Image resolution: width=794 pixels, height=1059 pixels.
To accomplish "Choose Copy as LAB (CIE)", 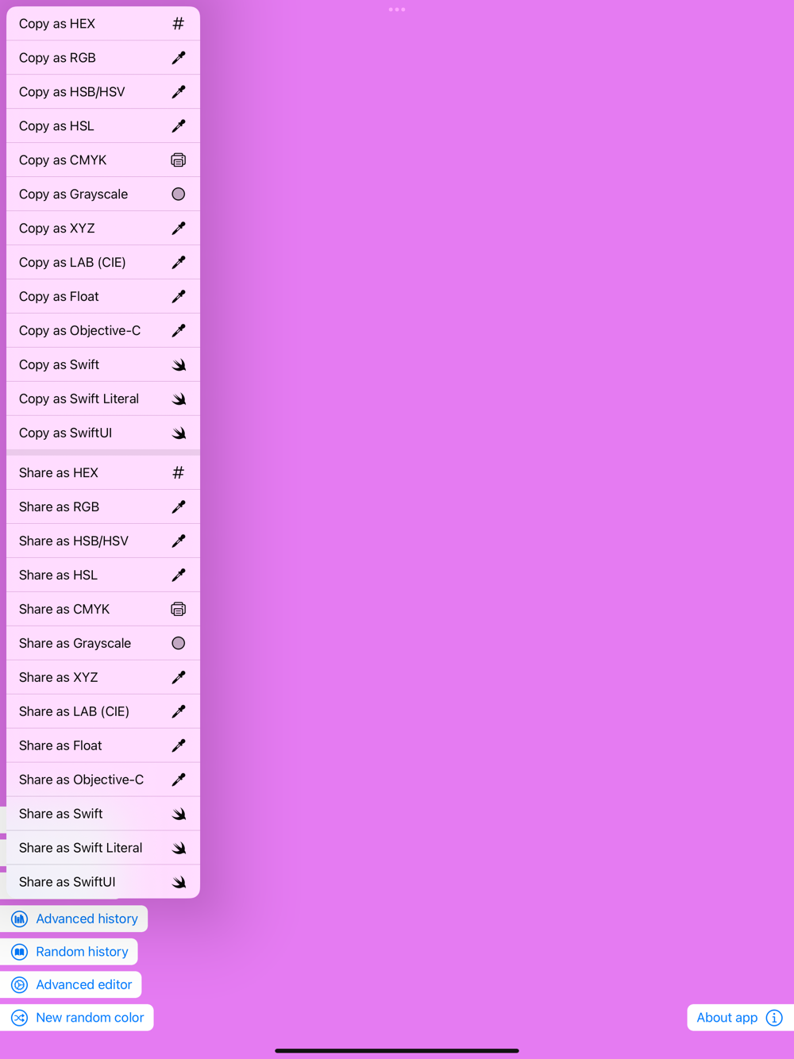I will click(x=103, y=263).
